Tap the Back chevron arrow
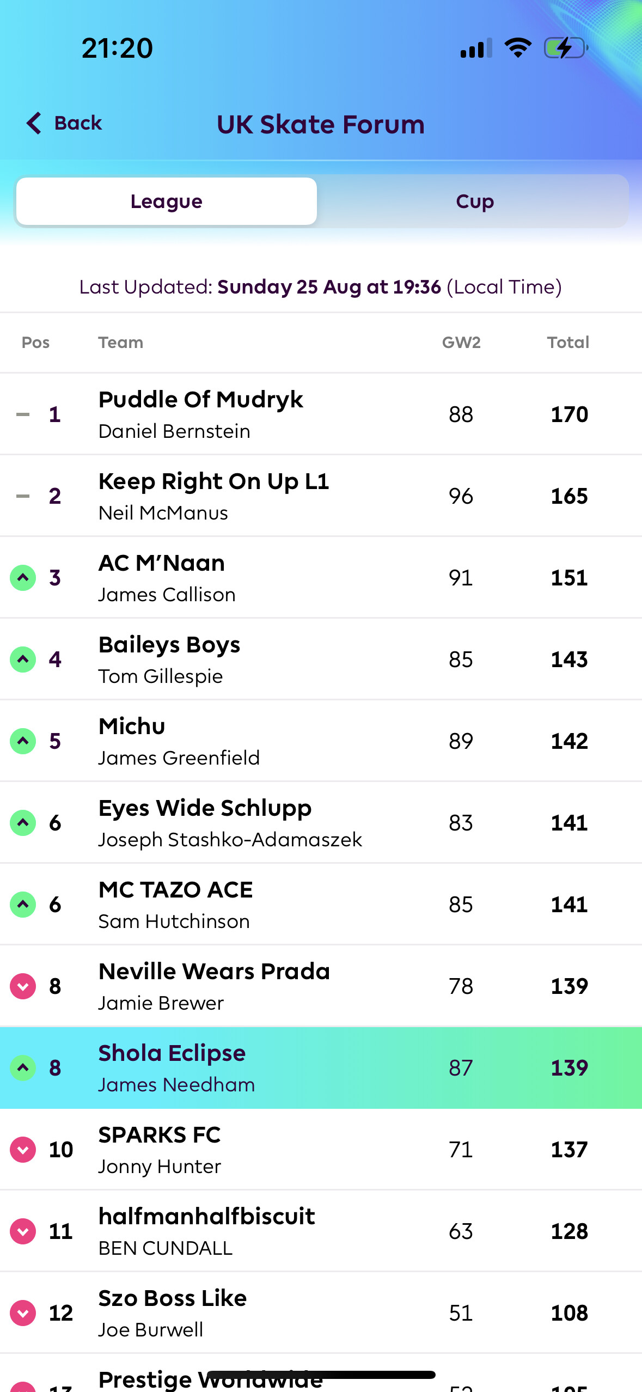The width and height of the screenshot is (642, 1392). pyautogui.click(x=34, y=123)
